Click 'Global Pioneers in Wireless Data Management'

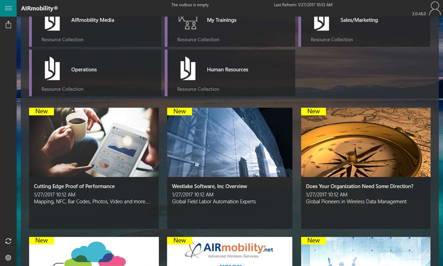point(356,202)
